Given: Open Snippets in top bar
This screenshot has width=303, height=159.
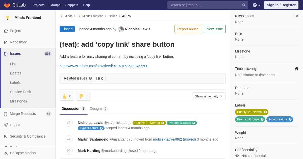Looking at the screenshot, I should click(72, 5).
